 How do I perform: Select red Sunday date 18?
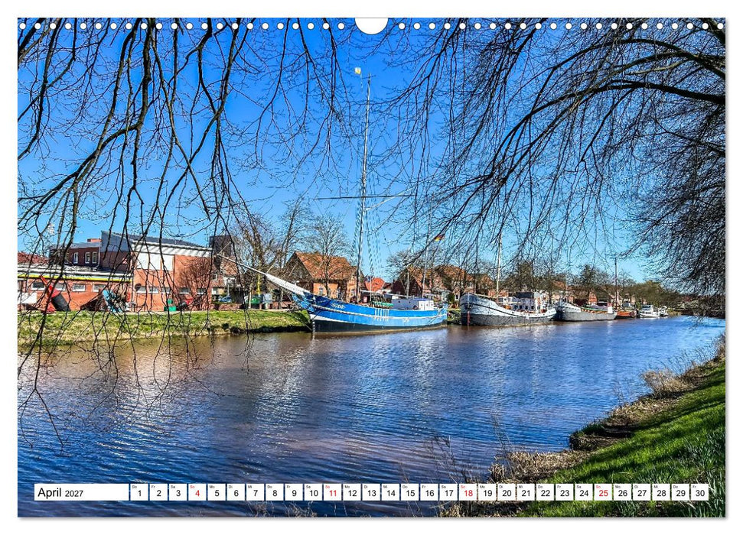coord(468,492)
